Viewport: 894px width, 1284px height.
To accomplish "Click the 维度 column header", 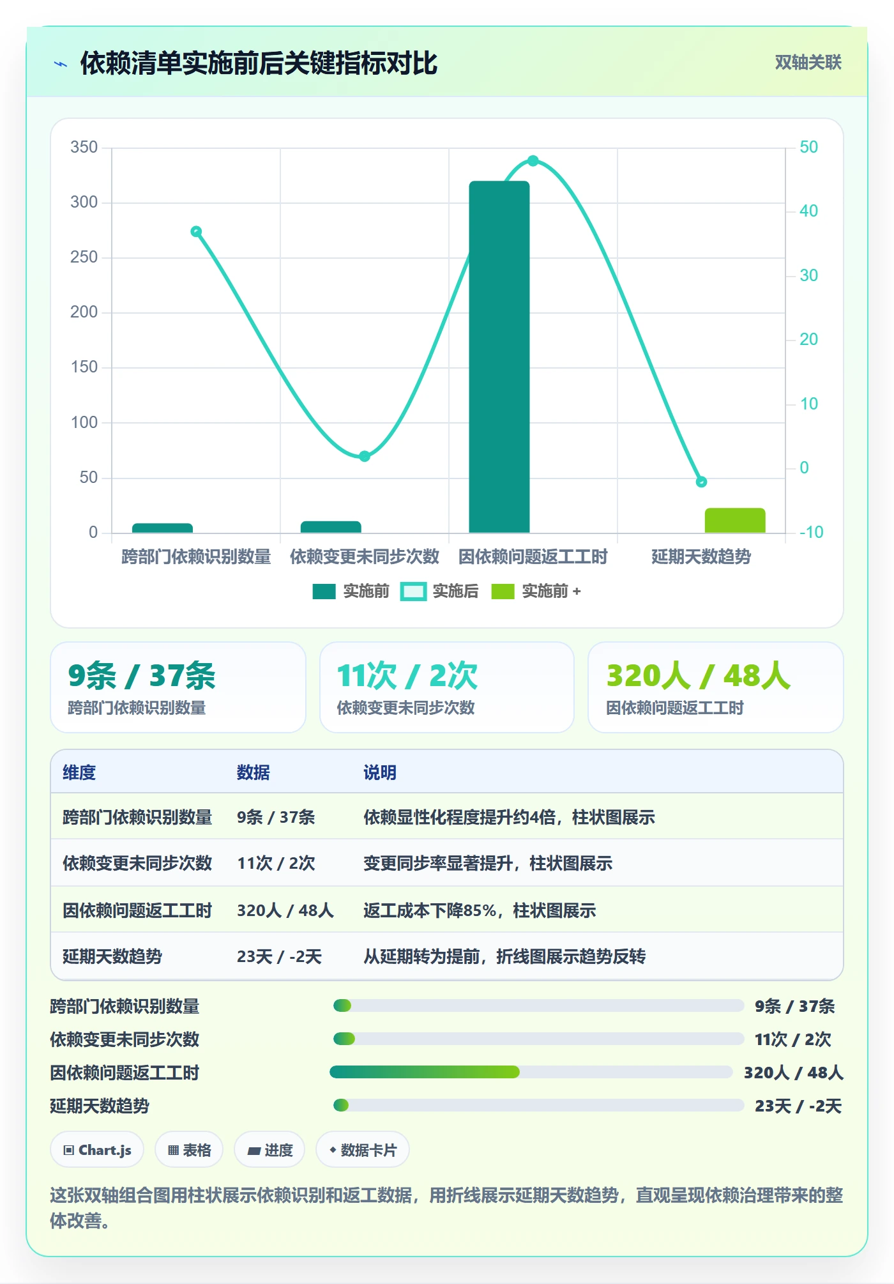I will 79,772.
